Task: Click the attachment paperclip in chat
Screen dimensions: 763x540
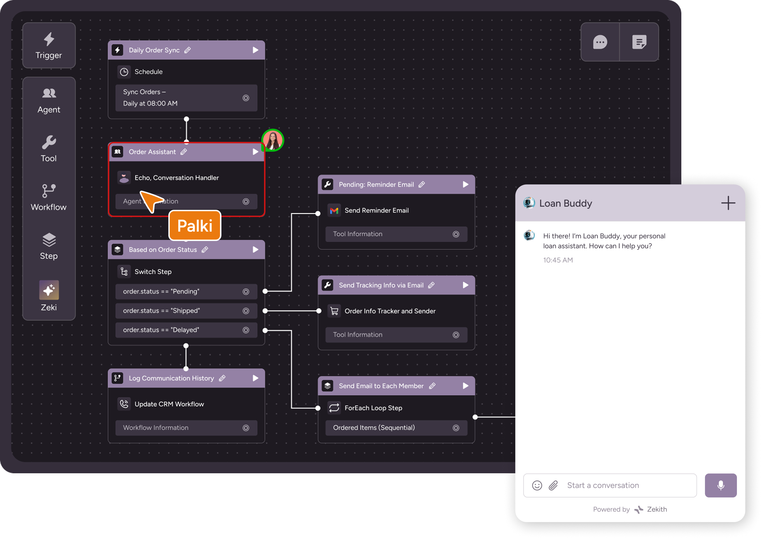Action: click(x=553, y=485)
